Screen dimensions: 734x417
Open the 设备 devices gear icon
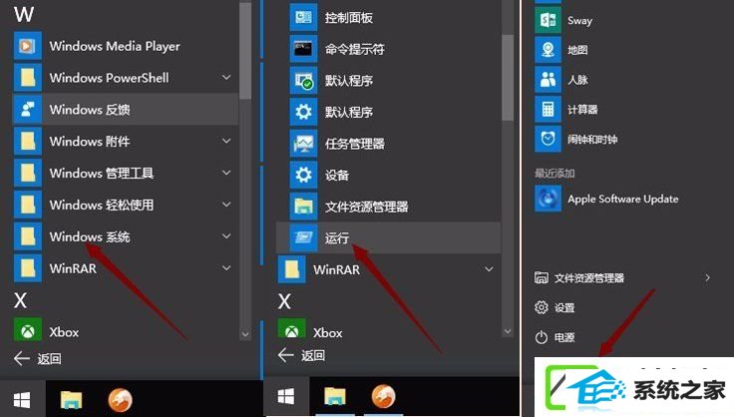[x=303, y=175]
